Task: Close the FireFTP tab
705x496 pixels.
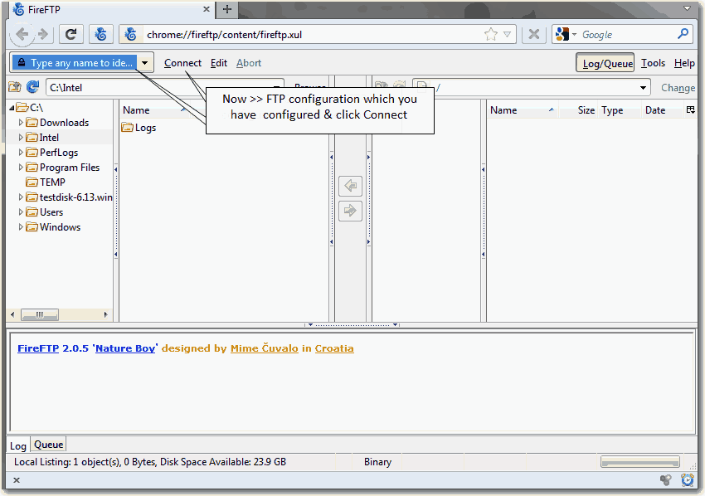Action: tap(207, 9)
